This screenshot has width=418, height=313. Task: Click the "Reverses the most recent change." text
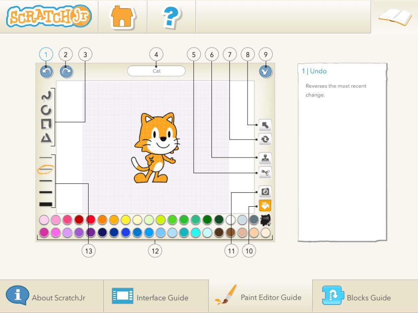pyautogui.click(x=336, y=90)
